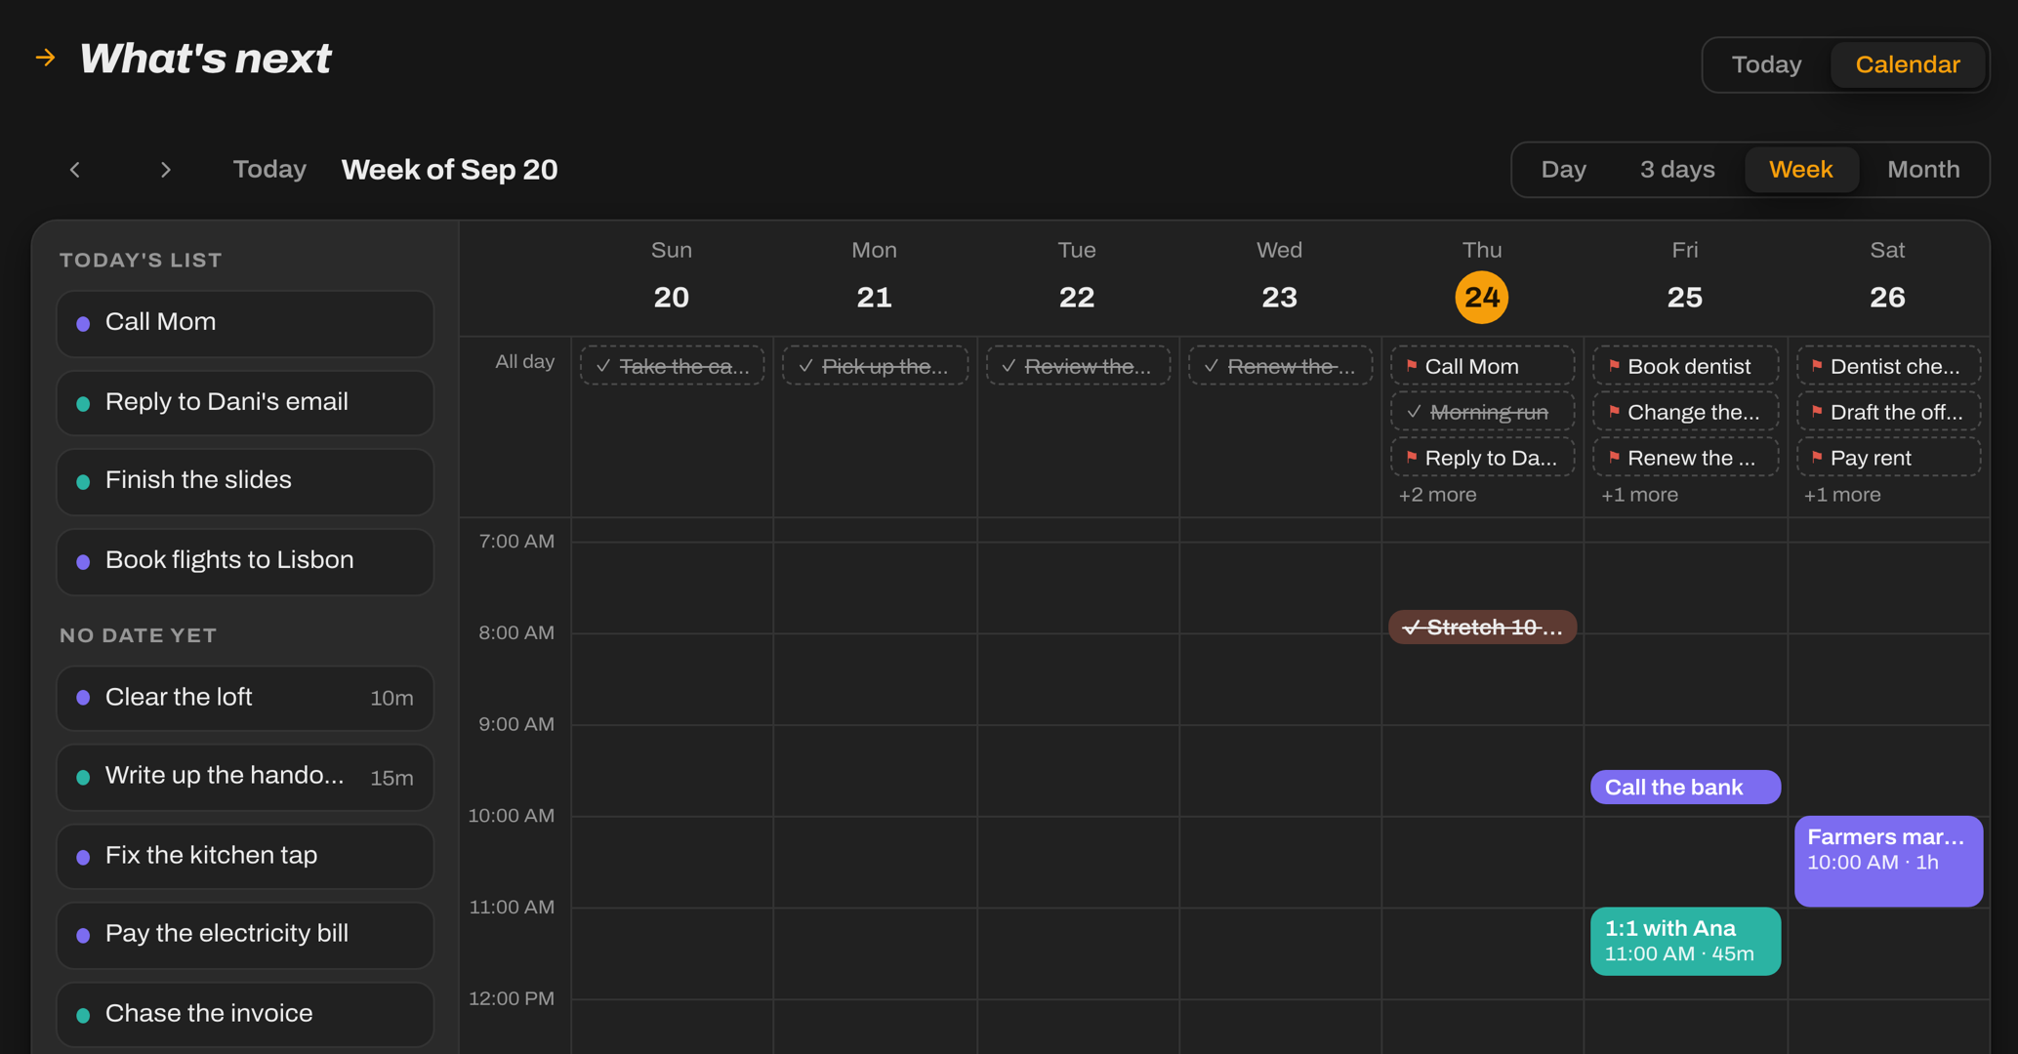2018x1054 pixels.
Task: Uncheck the completed Morning run task
Action: point(1414,412)
